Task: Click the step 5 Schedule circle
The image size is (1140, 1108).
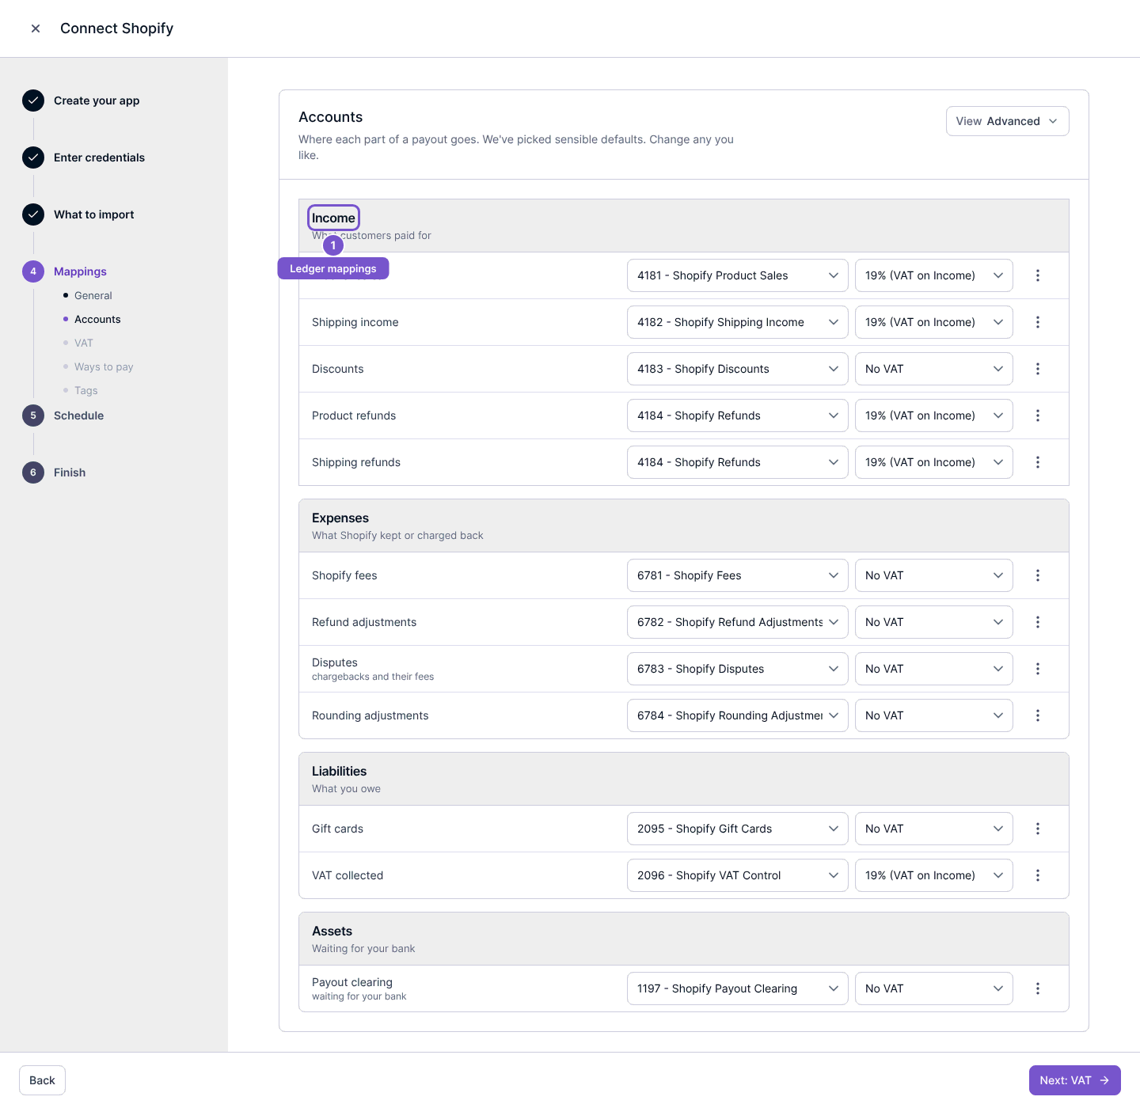Action: pyautogui.click(x=33, y=415)
